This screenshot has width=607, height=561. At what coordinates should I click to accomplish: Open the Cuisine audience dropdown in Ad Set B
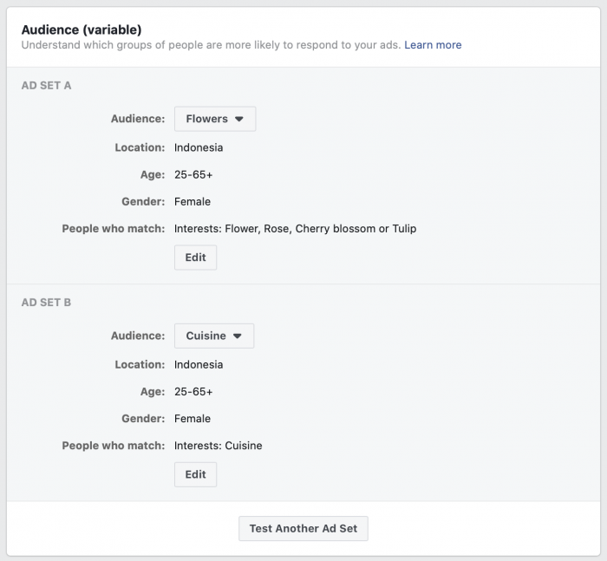coord(214,336)
